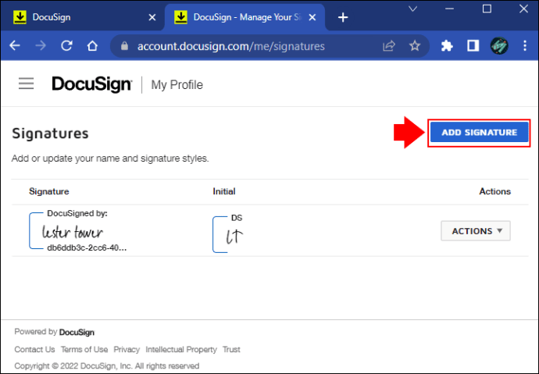Click the tab search down chevron

click(413, 9)
